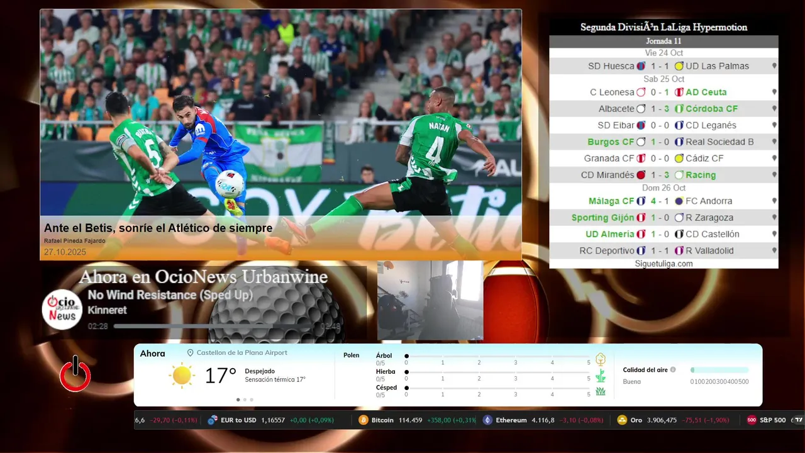Click the Racing team name
This screenshot has height=453, width=805.
click(x=701, y=175)
